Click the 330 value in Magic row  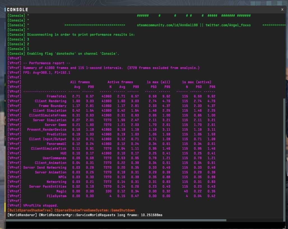108,191
